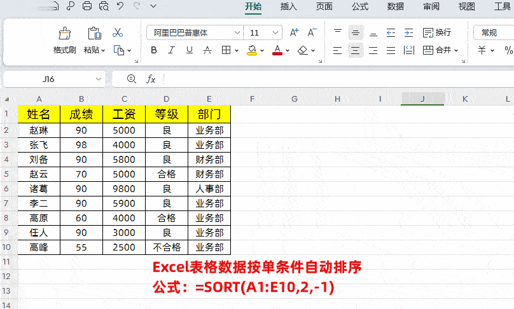Viewport: 514px width, 309px height.
Task: Align text to vertical middle
Action: click(356, 32)
